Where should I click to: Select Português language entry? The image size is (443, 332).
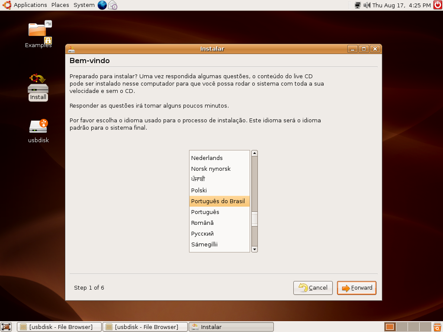coord(219,212)
